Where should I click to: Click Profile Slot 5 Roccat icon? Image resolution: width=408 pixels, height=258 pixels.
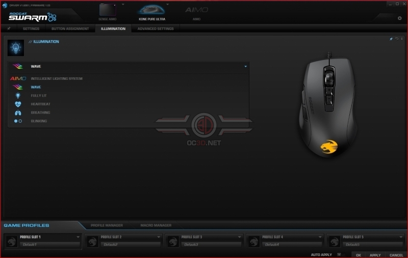[x=335, y=241]
